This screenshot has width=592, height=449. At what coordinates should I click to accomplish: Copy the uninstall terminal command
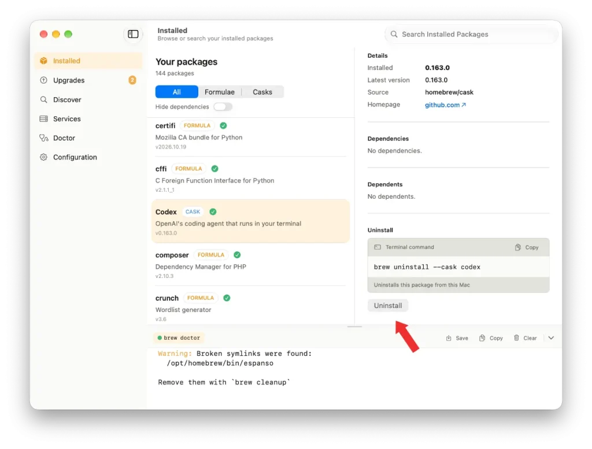point(527,247)
